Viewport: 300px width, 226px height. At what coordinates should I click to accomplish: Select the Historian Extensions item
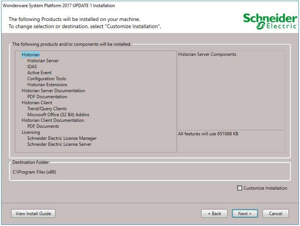(x=47, y=85)
